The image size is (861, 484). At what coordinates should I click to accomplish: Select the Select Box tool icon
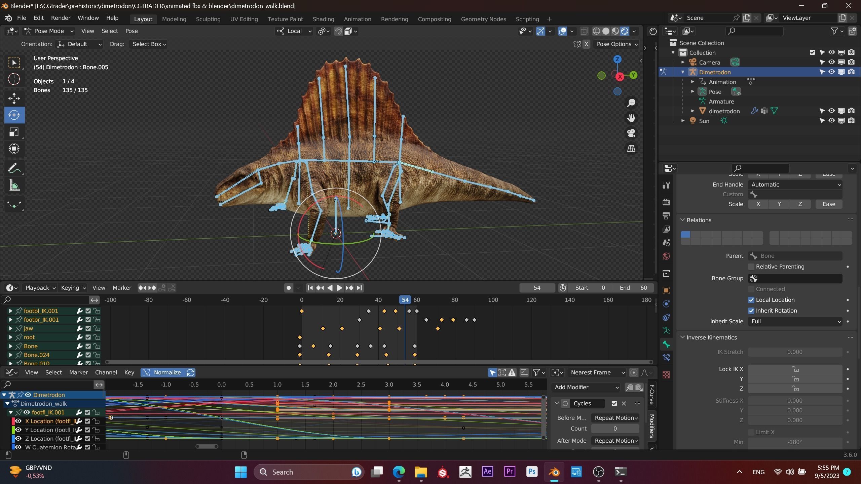click(14, 63)
